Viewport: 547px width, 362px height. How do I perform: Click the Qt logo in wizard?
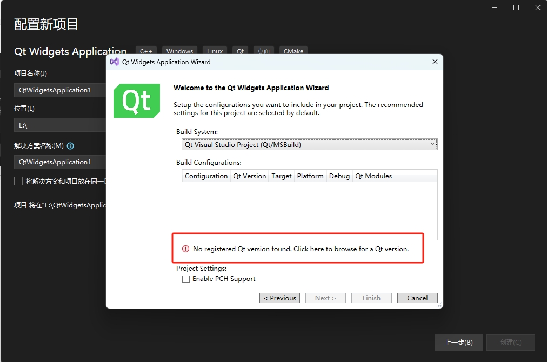[x=137, y=101]
